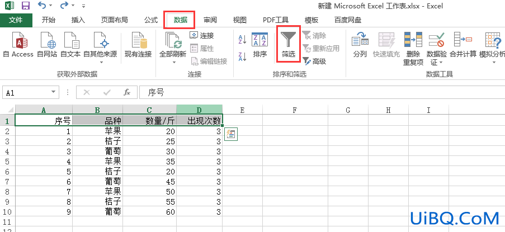Click header cell 数量/斤
This screenshot has width=505, height=232.
click(x=150, y=121)
